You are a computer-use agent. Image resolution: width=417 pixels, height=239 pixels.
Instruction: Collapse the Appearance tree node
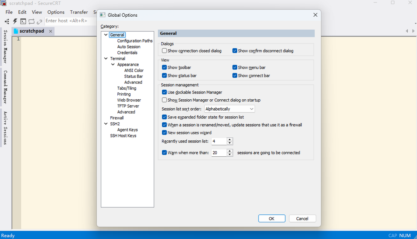coord(113,65)
